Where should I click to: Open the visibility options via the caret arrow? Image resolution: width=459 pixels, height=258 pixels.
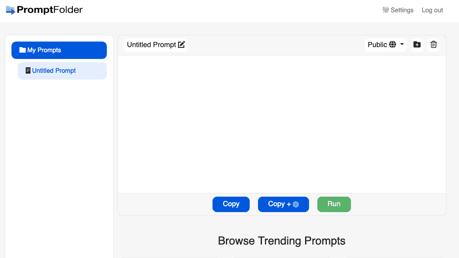[401, 45]
